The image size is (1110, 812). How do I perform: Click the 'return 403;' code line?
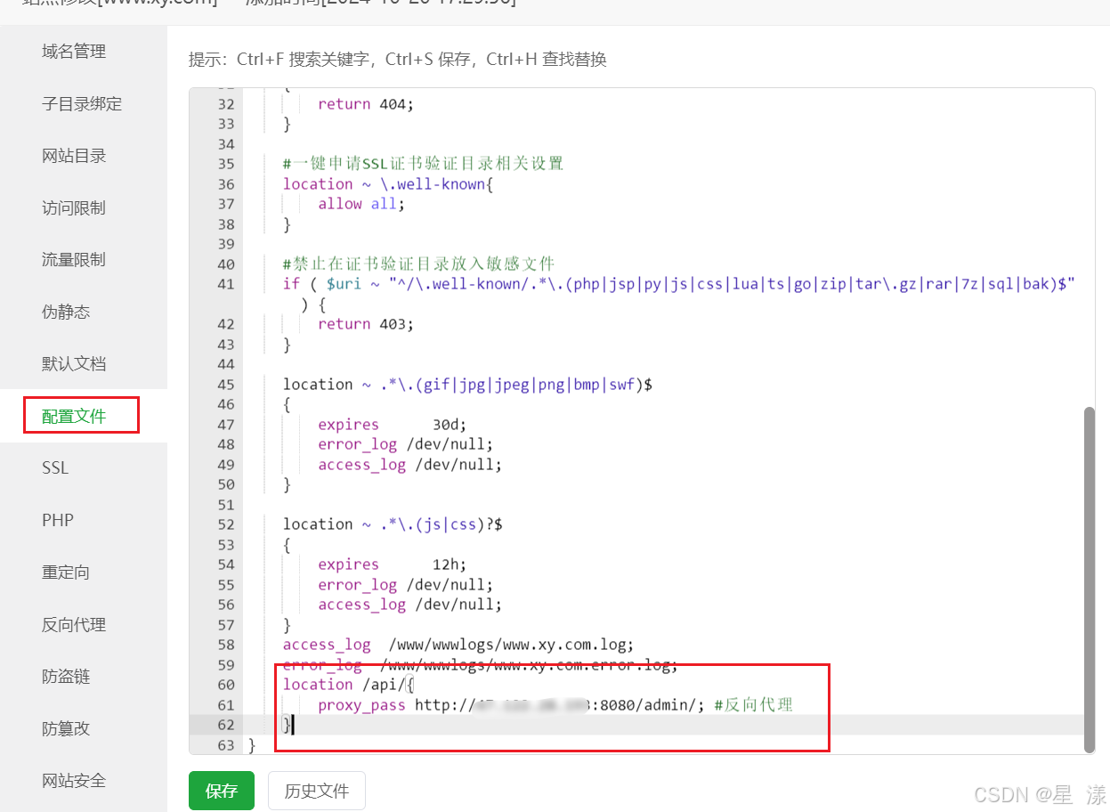click(366, 324)
